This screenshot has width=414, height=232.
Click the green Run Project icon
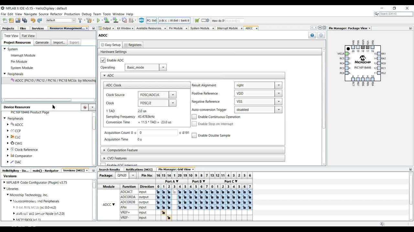tap(98, 20)
